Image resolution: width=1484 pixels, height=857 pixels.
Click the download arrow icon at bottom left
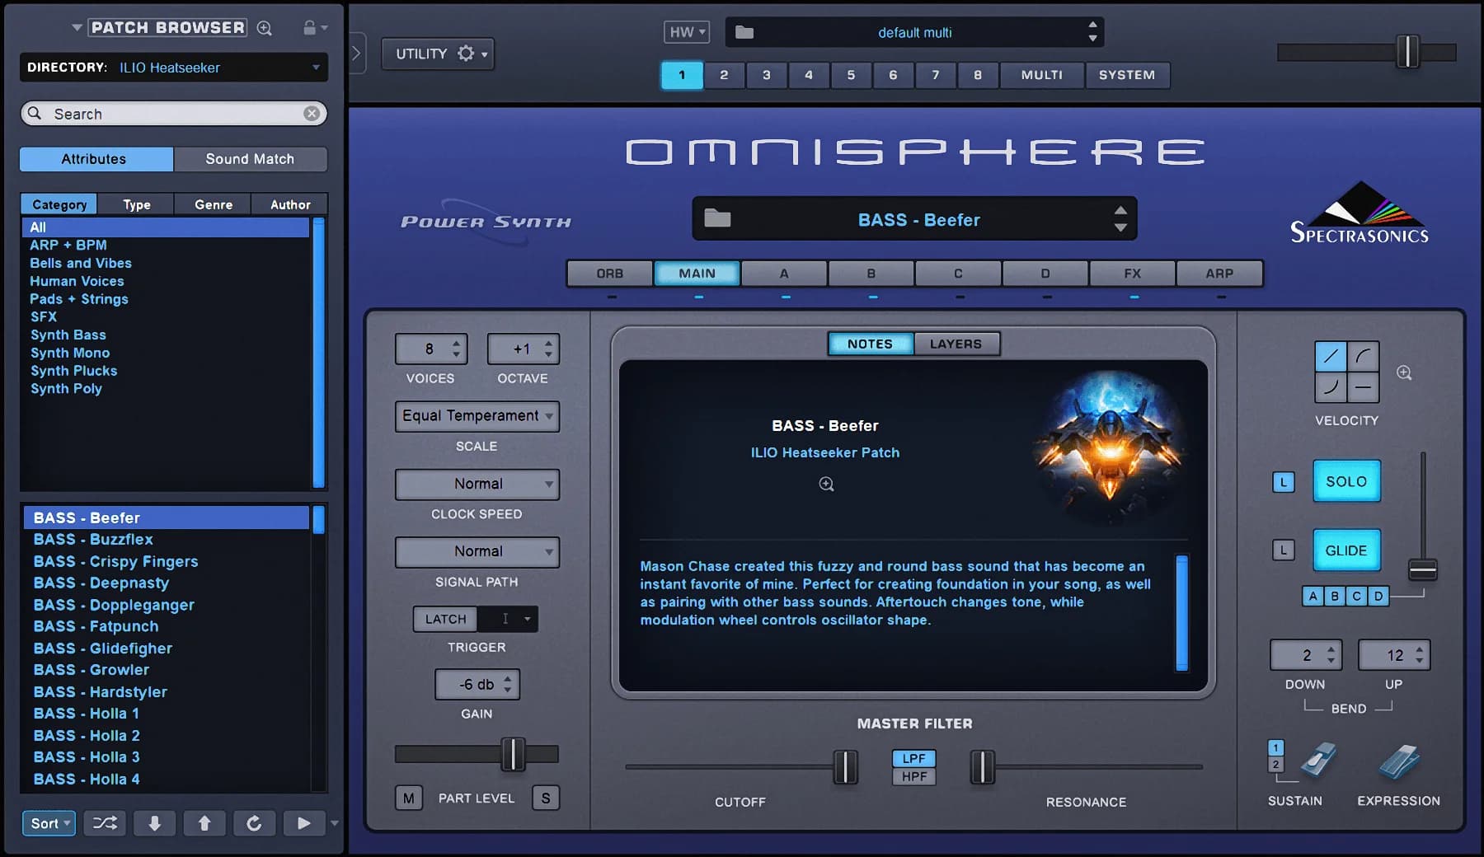pos(154,822)
